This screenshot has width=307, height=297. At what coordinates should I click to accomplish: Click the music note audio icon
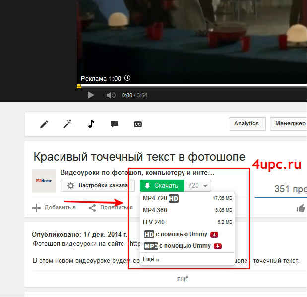click(x=91, y=124)
